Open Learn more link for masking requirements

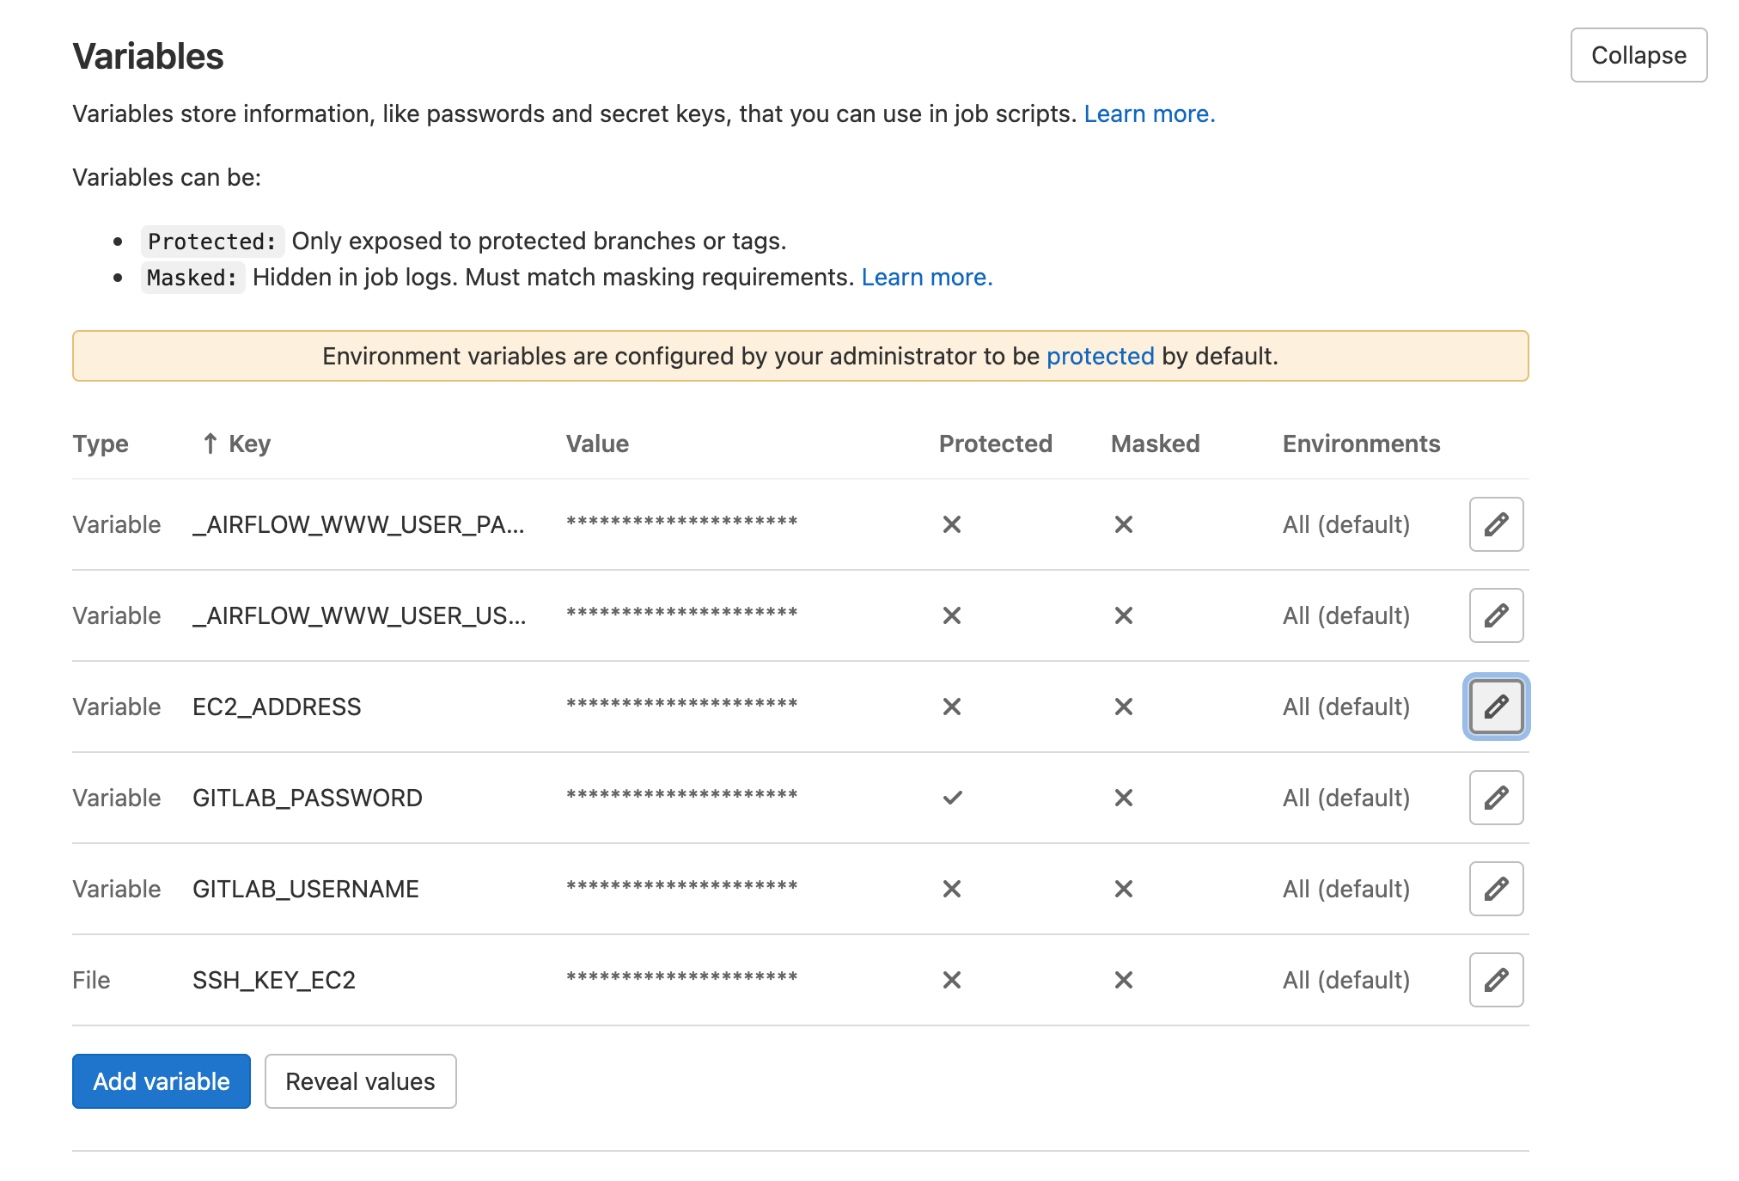click(x=926, y=277)
